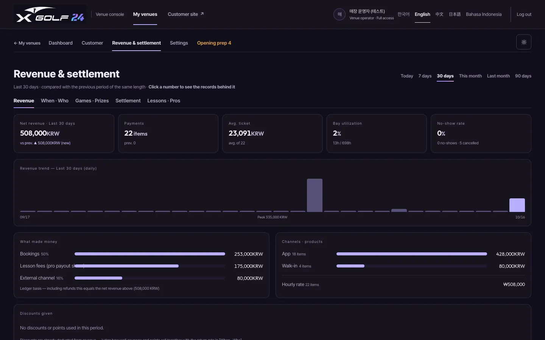Click the Bookings revenue progress bar

tap(150, 254)
